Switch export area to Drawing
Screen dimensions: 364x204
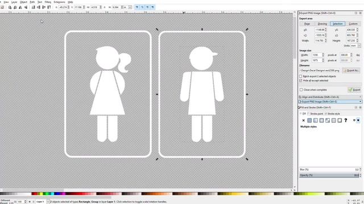pyautogui.click(x=322, y=24)
